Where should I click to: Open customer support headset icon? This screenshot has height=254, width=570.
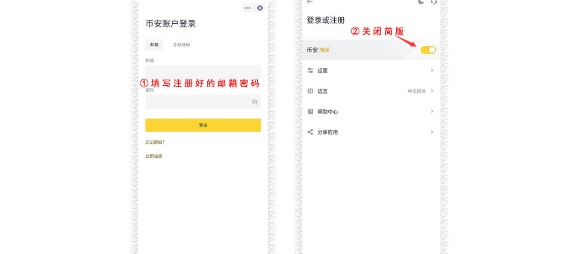coord(434,2)
